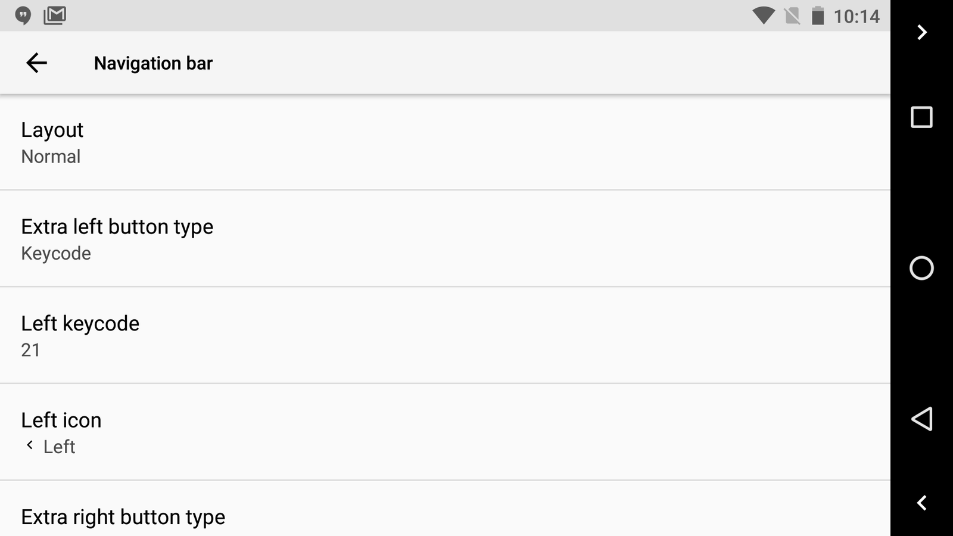The image size is (953, 536).
Task: Open the Layout setting
Action: (x=445, y=142)
